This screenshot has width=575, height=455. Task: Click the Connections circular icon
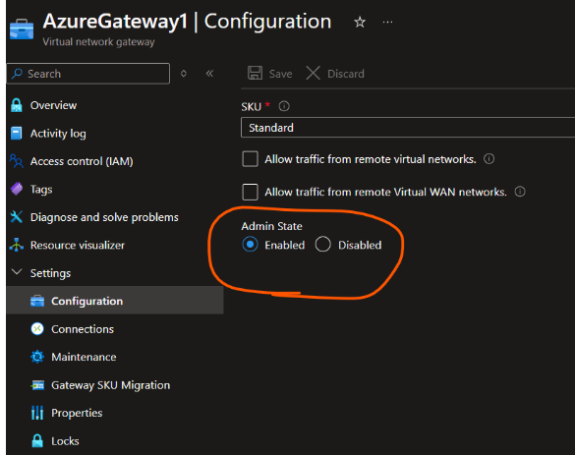point(37,329)
